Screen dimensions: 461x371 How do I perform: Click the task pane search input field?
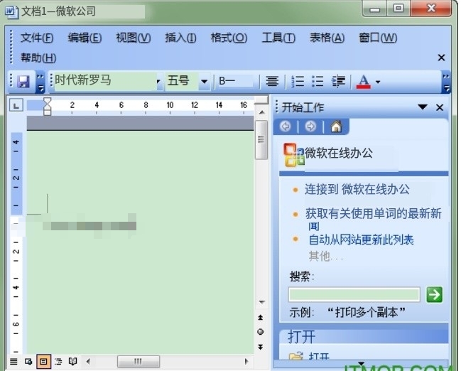pyautogui.click(x=354, y=294)
